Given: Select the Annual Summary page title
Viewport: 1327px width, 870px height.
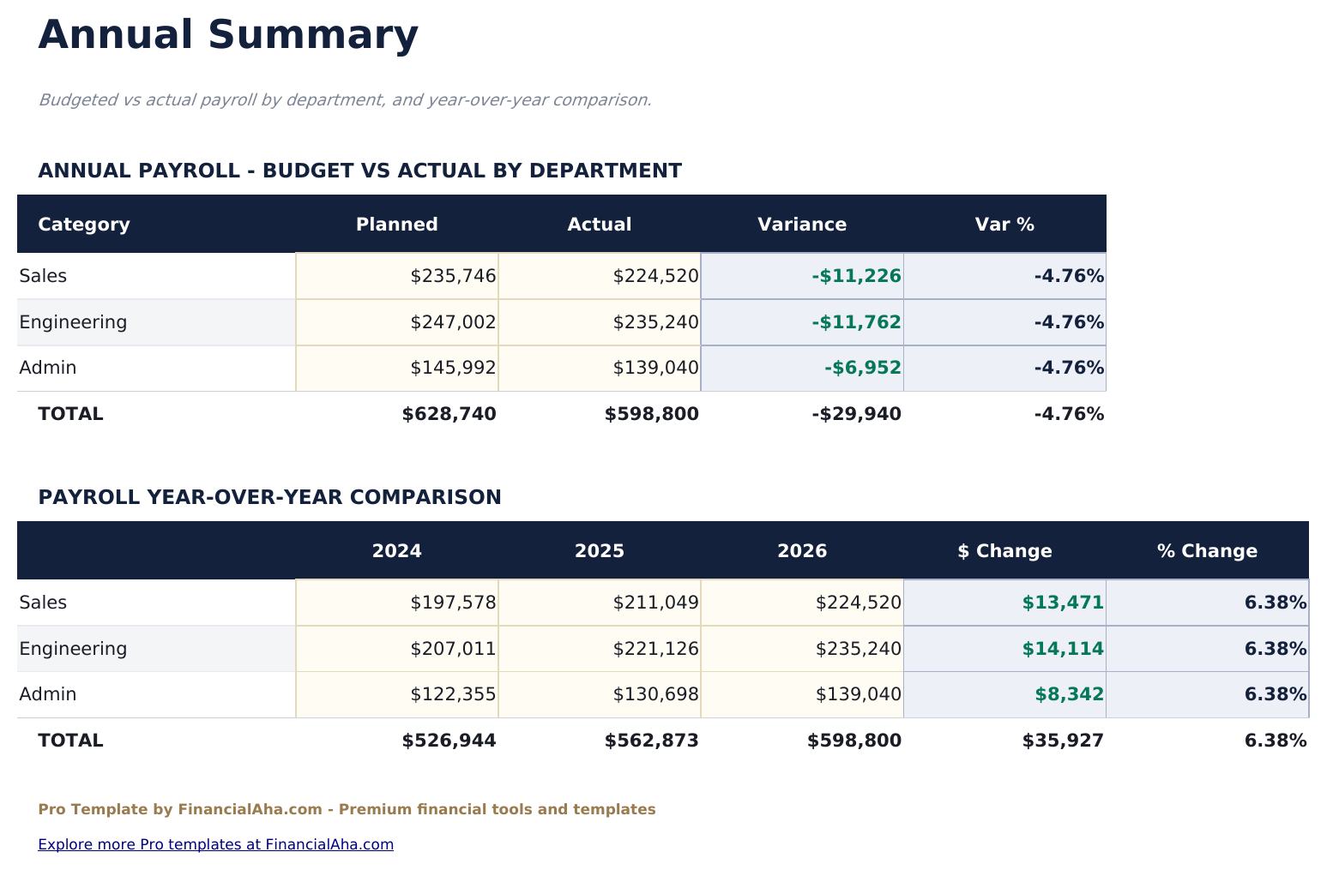Looking at the screenshot, I should click(228, 34).
